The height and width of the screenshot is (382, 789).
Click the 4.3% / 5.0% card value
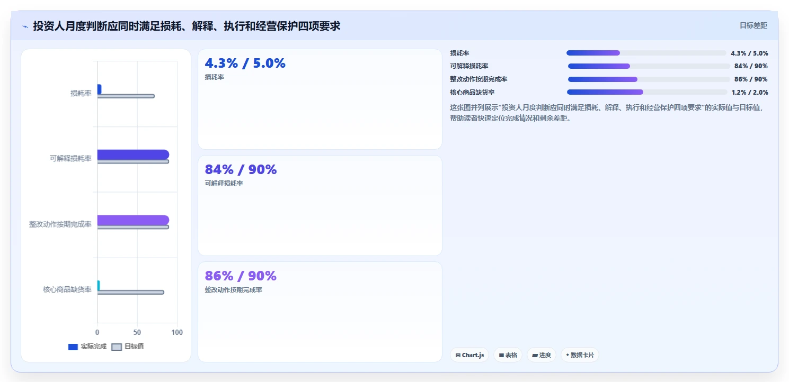coord(245,63)
